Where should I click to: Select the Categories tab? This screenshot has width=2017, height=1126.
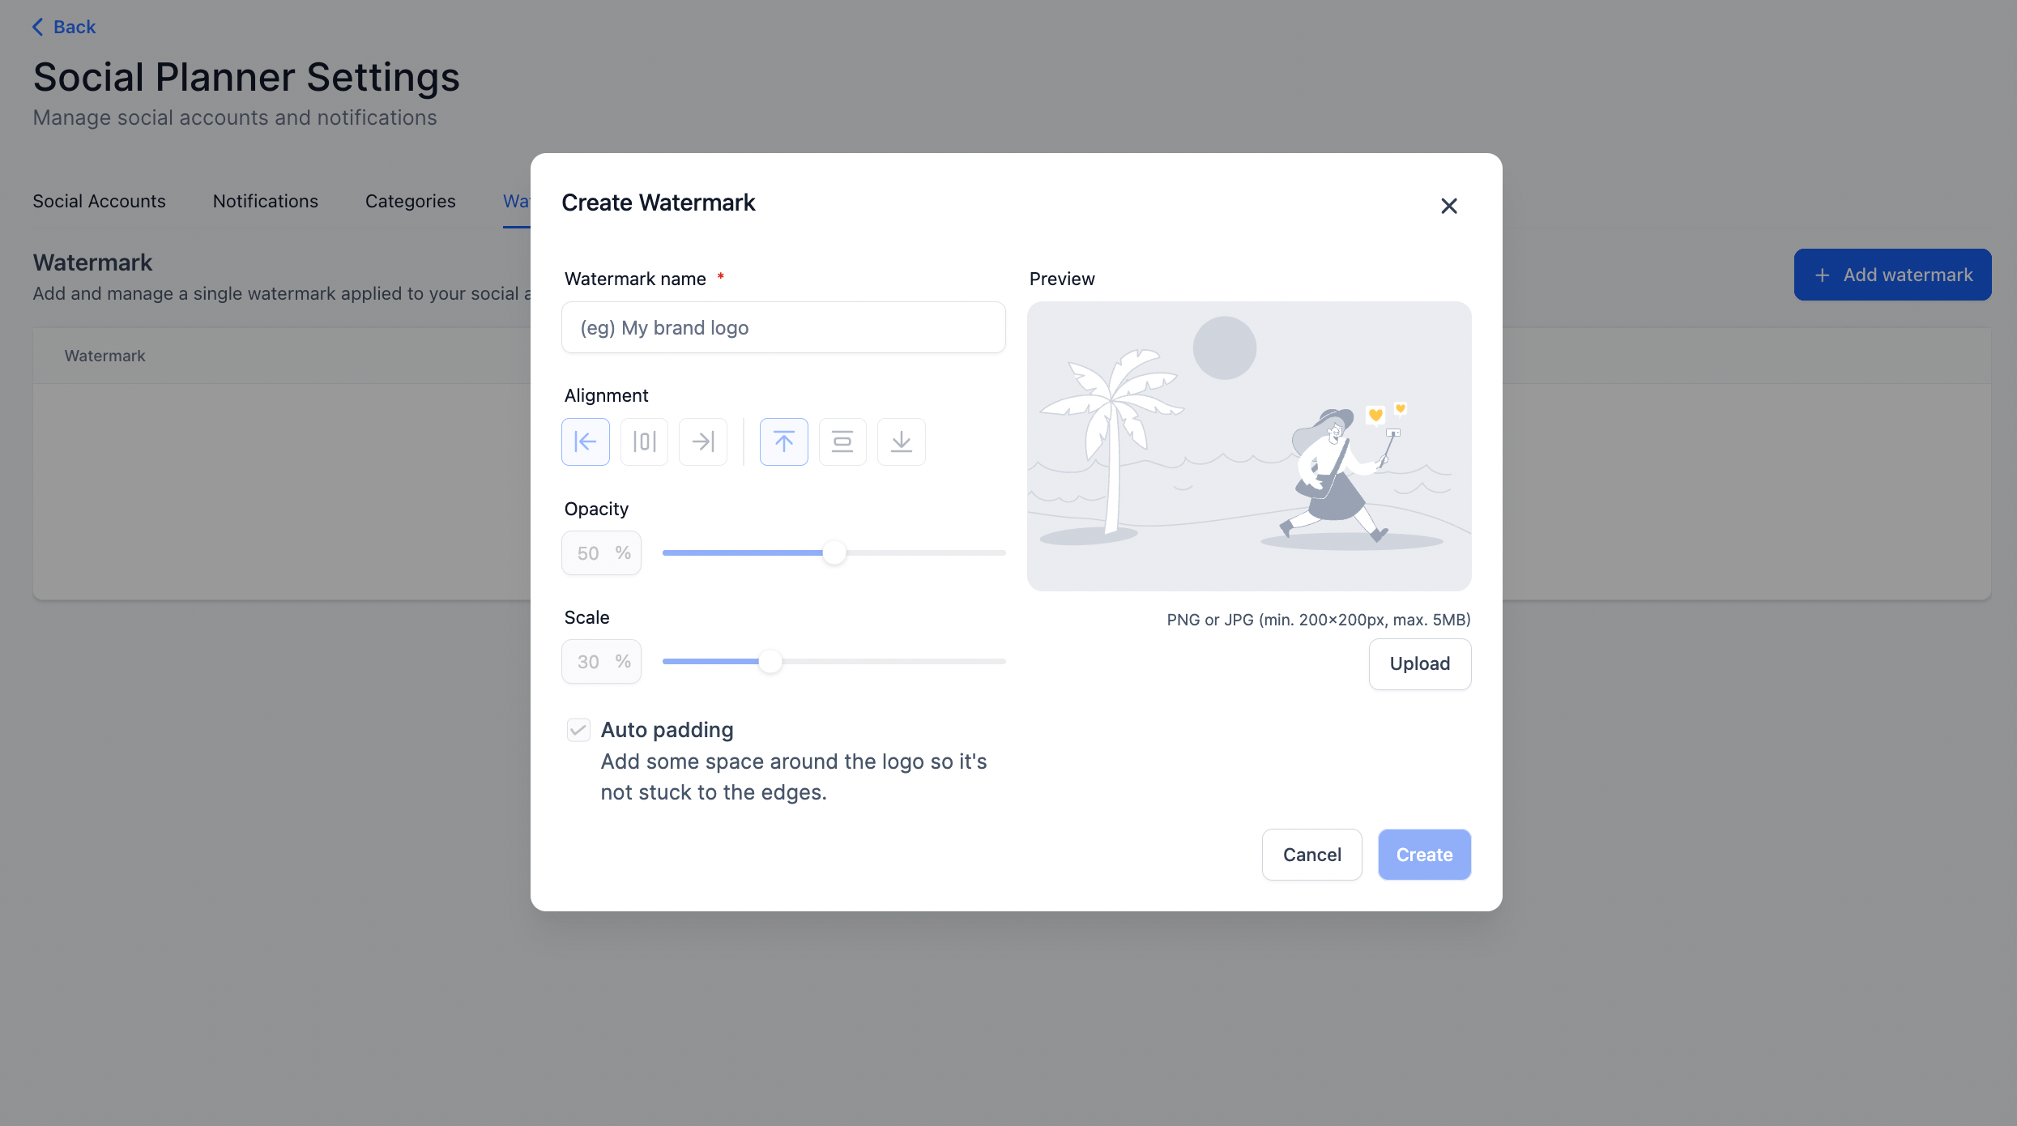pos(410,201)
